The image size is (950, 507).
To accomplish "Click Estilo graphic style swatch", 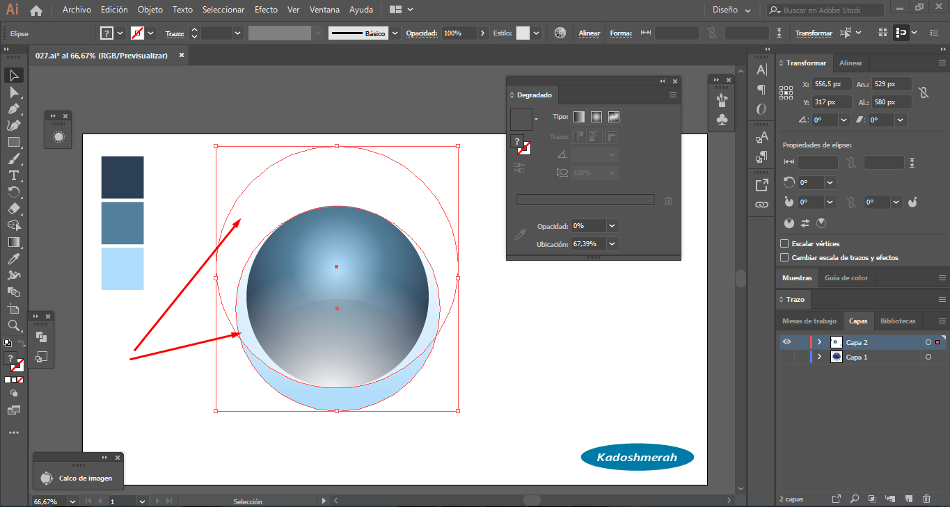I will pyautogui.click(x=523, y=33).
